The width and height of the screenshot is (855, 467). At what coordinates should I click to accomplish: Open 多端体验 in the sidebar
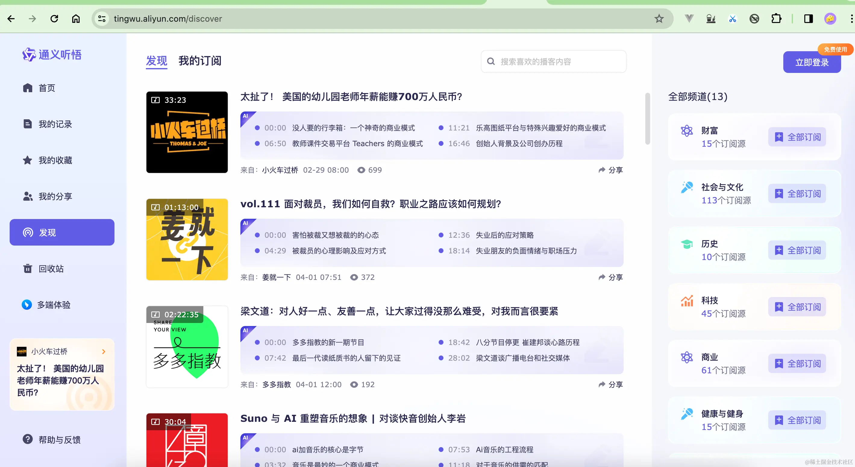click(x=62, y=305)
